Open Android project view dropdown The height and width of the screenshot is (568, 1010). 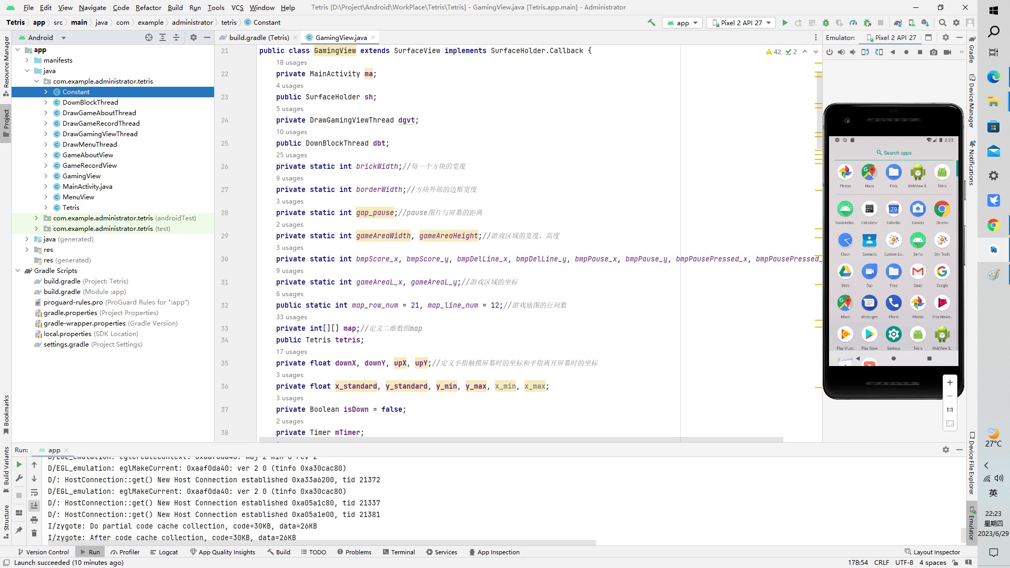[43, 37]
